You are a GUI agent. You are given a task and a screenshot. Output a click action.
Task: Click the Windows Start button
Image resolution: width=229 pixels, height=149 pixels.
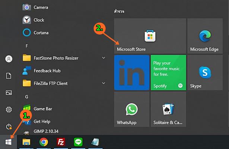9,142
